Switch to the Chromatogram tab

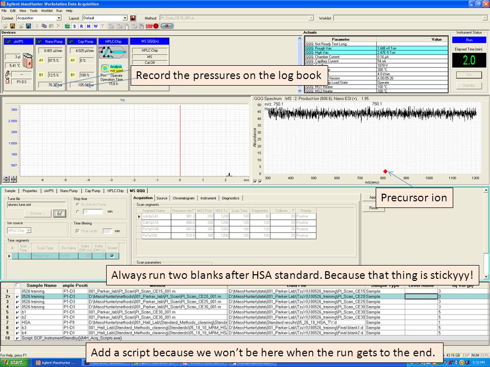click(183, 198)
